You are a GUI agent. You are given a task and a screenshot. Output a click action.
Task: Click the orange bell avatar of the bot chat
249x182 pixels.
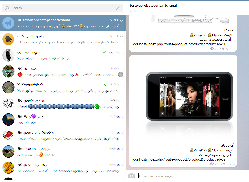click(x=8, y=39)
